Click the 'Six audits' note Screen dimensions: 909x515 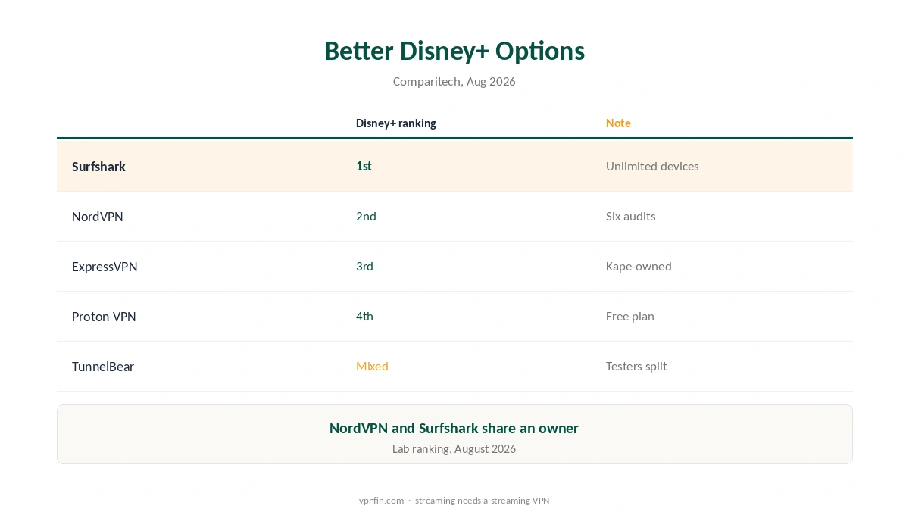631,216
